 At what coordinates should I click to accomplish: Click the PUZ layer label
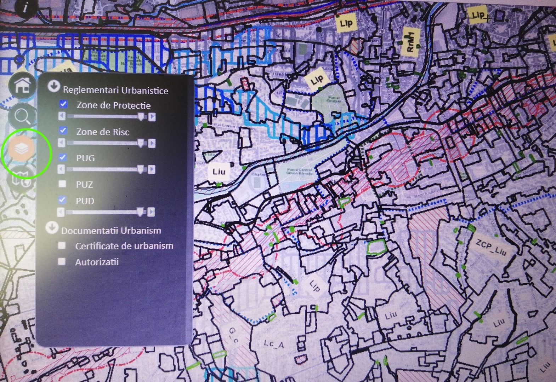(x=84, y=185)
